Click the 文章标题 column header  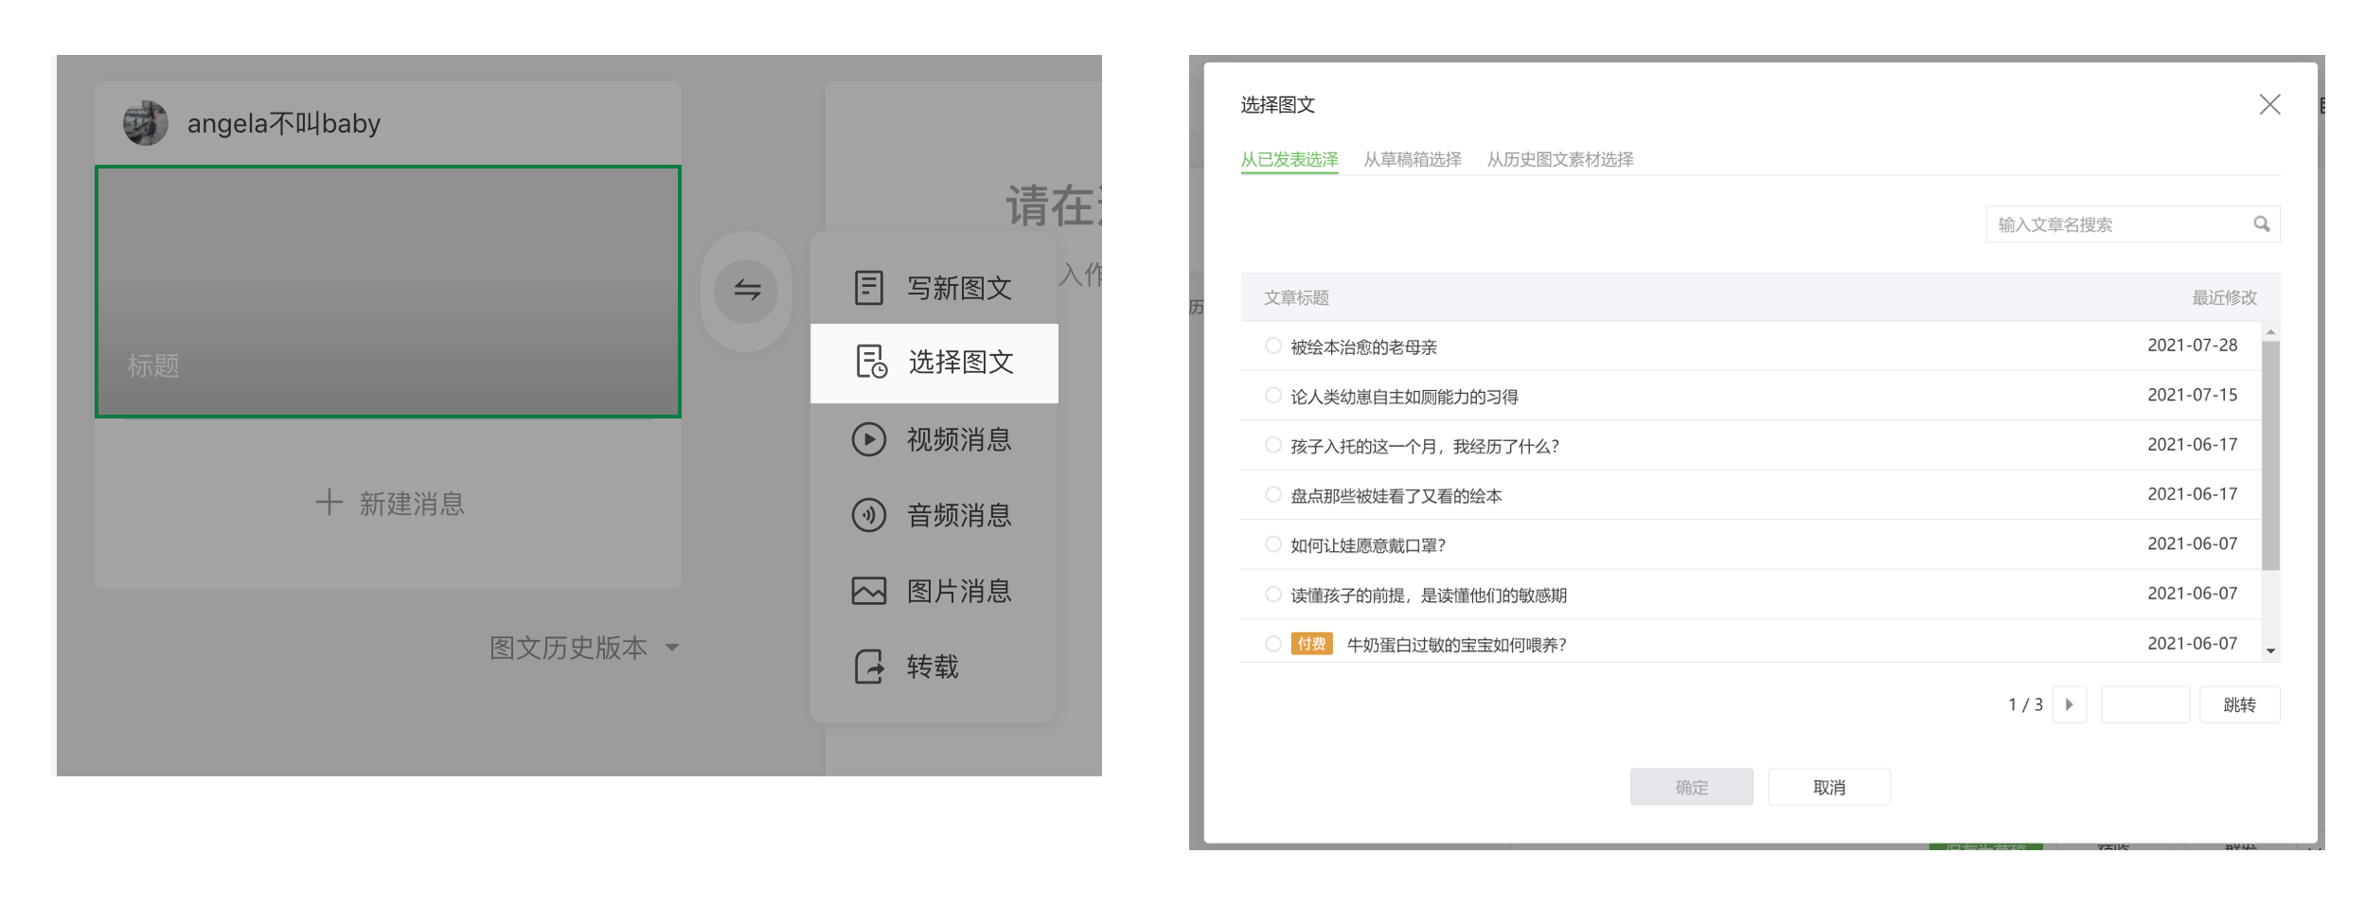pos(1296,297)
